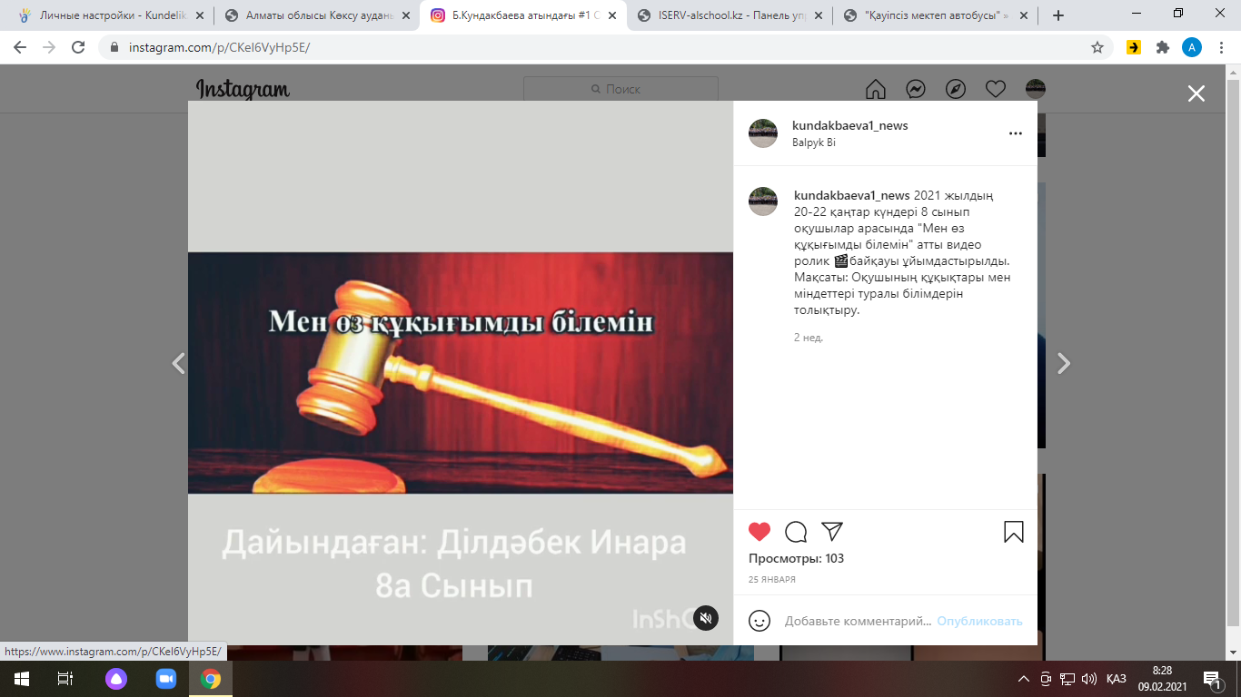Go back in browser history
Viewport: 1241px width, 697px height.
[x=20, y=47]
